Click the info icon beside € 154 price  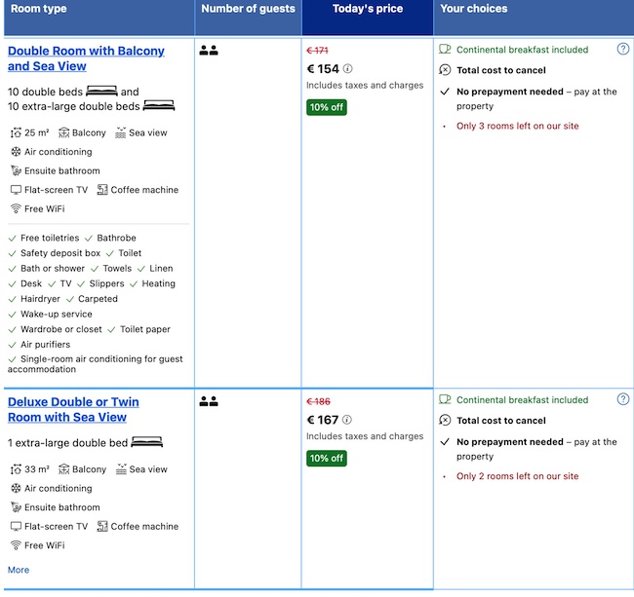click(348, 69)
